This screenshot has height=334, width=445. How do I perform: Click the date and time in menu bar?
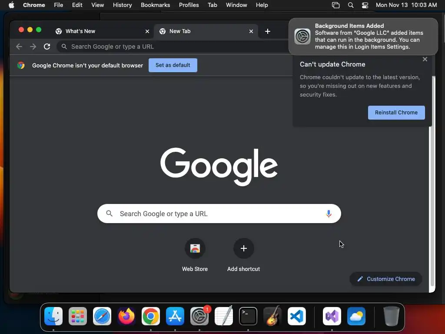coord(406,5)
